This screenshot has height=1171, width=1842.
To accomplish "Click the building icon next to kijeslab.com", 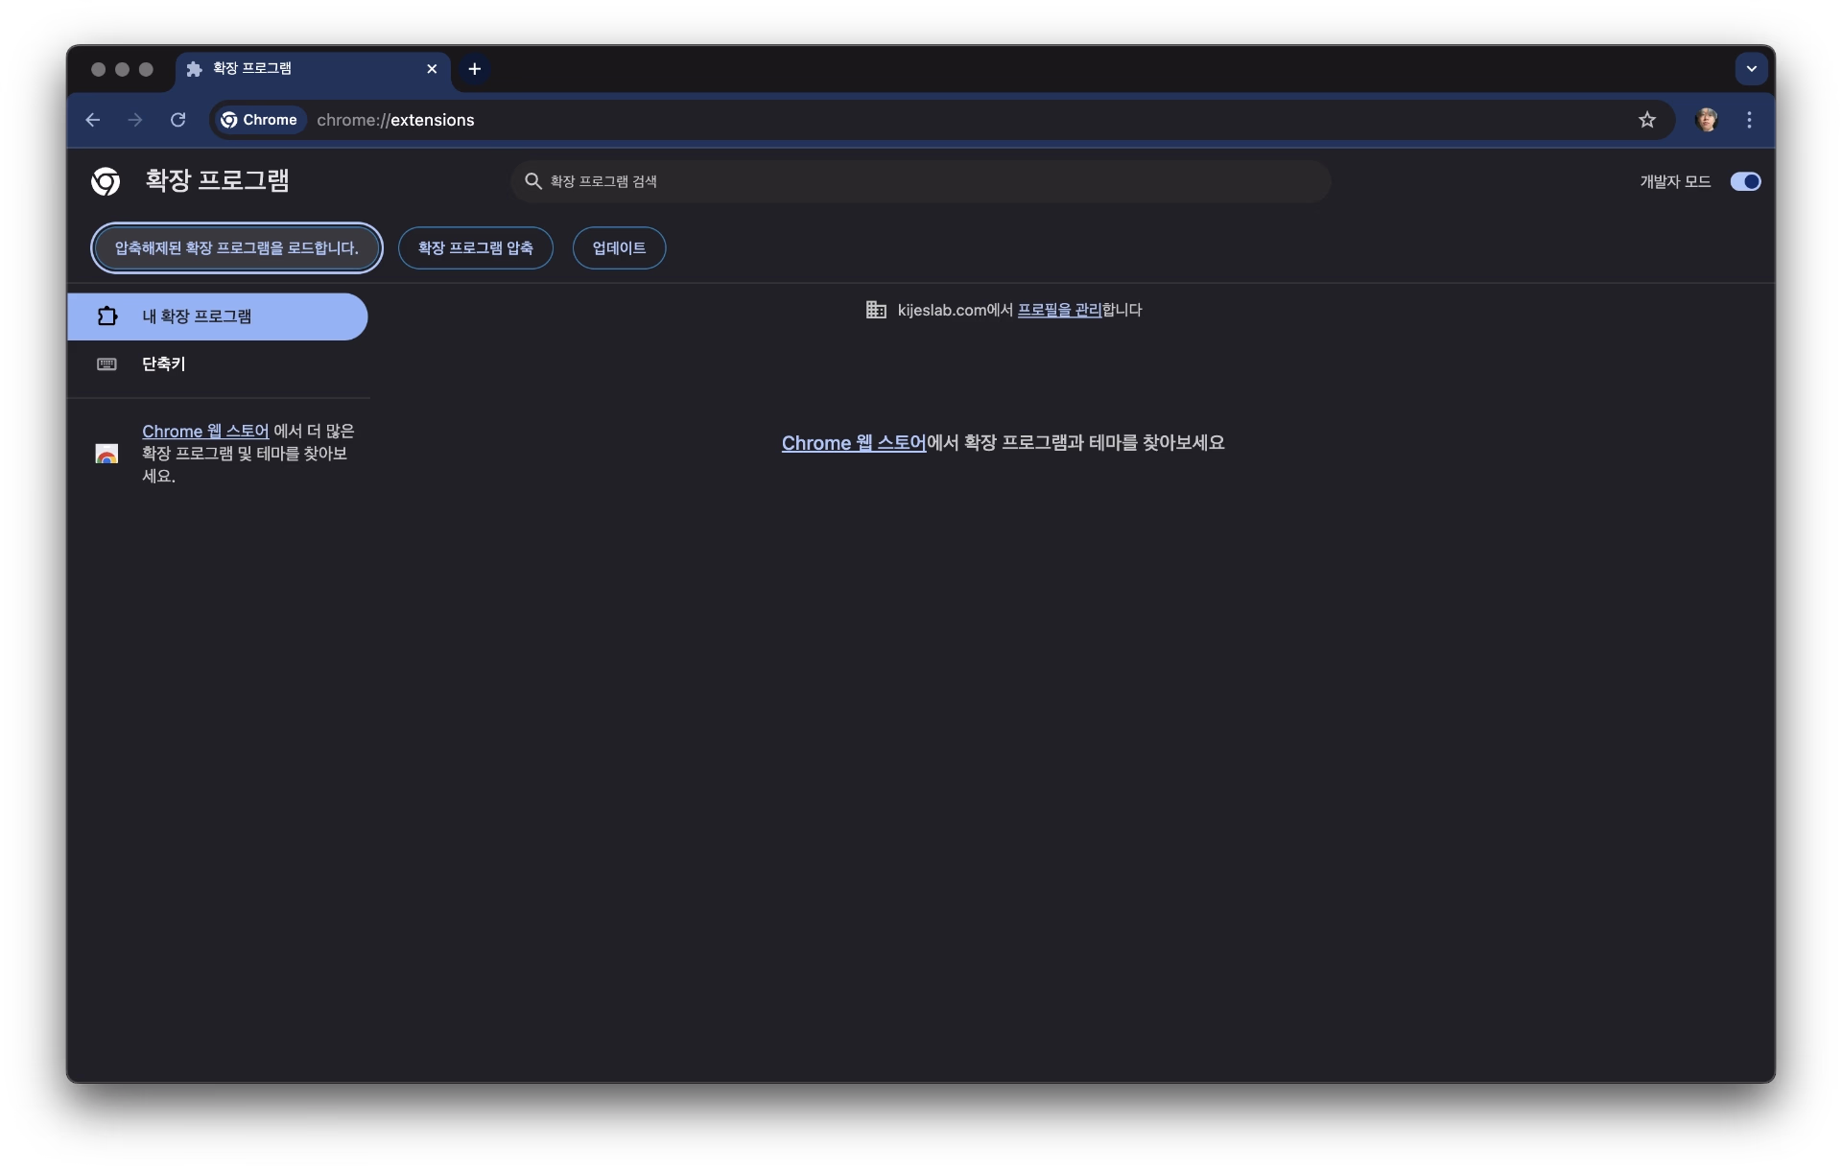I will [x=876, y=310].
